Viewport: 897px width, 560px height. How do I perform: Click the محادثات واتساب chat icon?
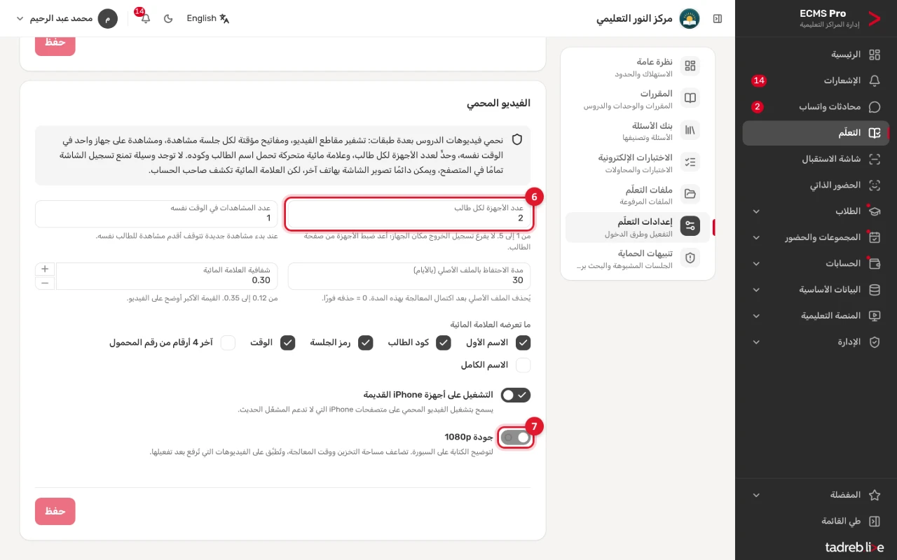coord(875,107)
